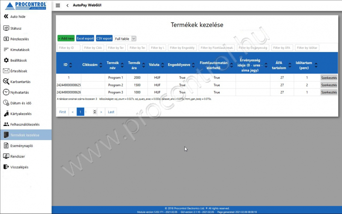Focus the Filter by Időtar field
Image resolution: width=342 pixels, height=214 pixels.
point(307,48)
